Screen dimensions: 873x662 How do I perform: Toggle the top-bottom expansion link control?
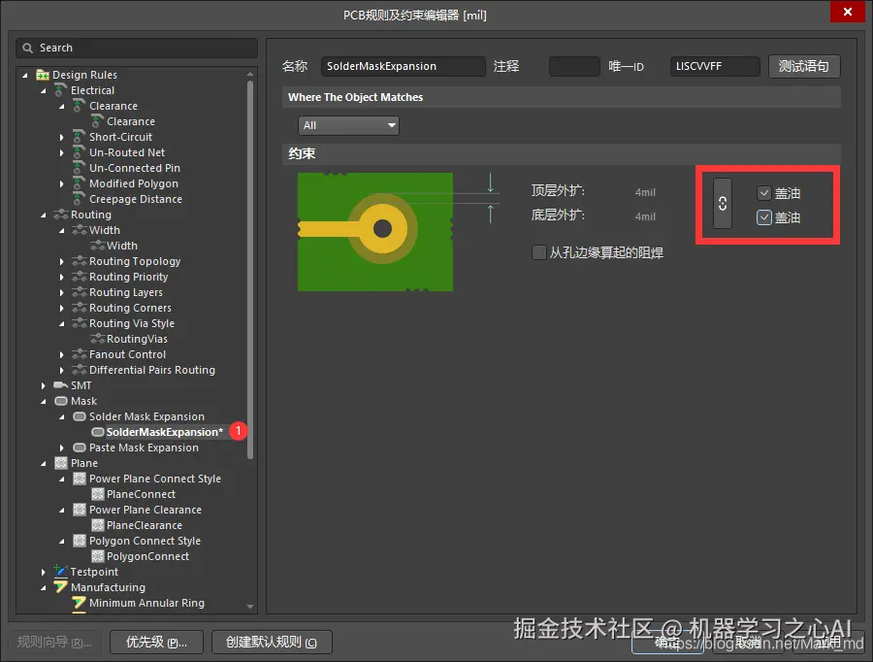pos(723,204)
